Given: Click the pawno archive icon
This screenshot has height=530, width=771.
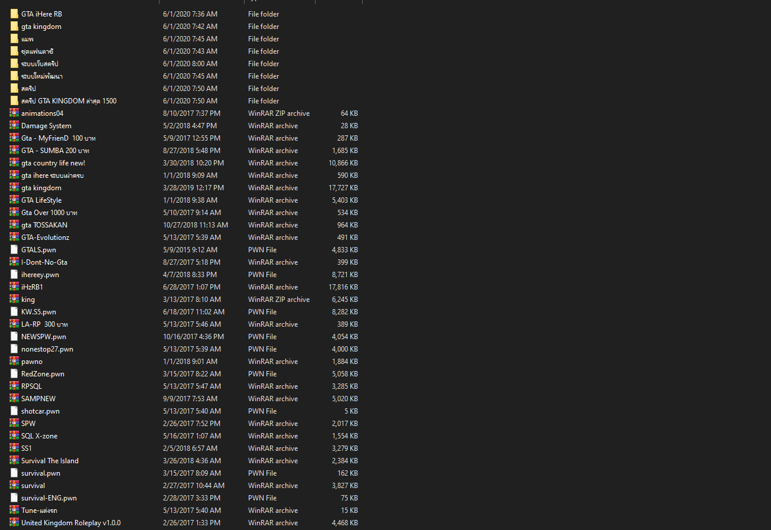Looking at the screenshot, I should (x=14, y=362).
